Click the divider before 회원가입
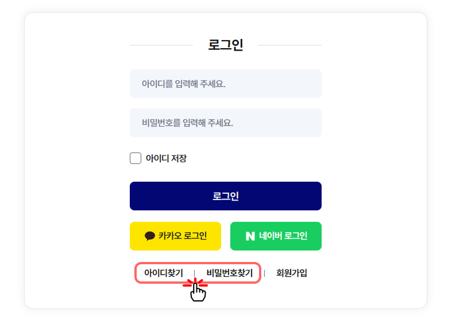 point(264,273)
